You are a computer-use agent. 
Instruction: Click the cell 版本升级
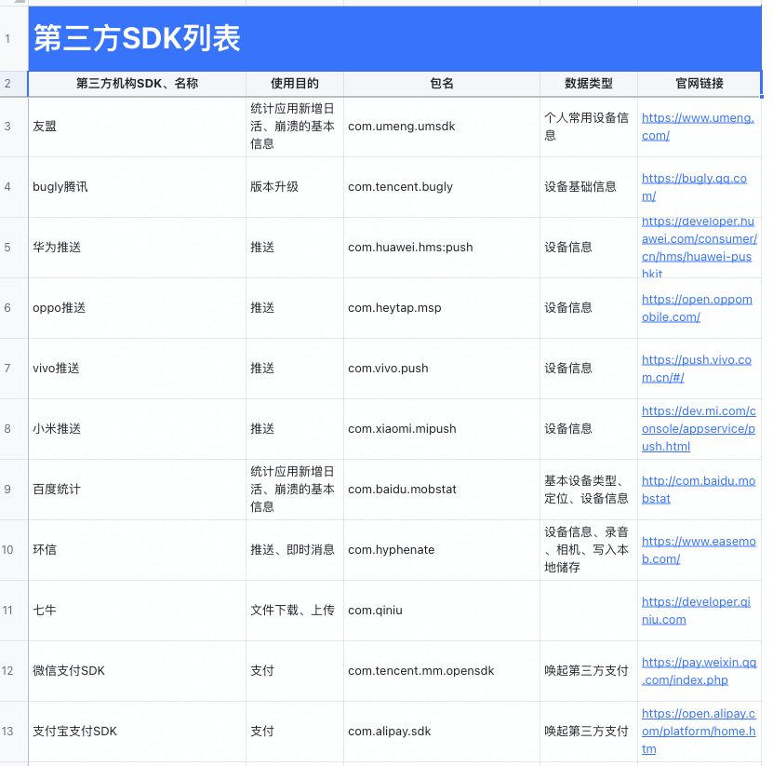[x=294, y=187]
